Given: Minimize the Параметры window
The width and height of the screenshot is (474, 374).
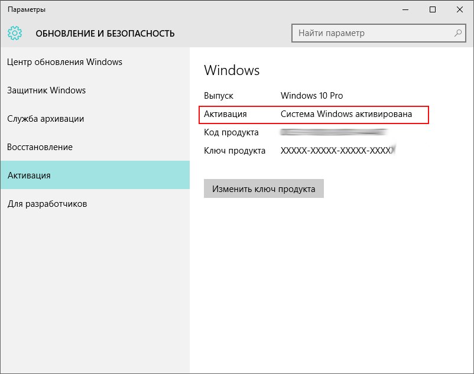Looking at the screenshot, I should tap(405, 9).
